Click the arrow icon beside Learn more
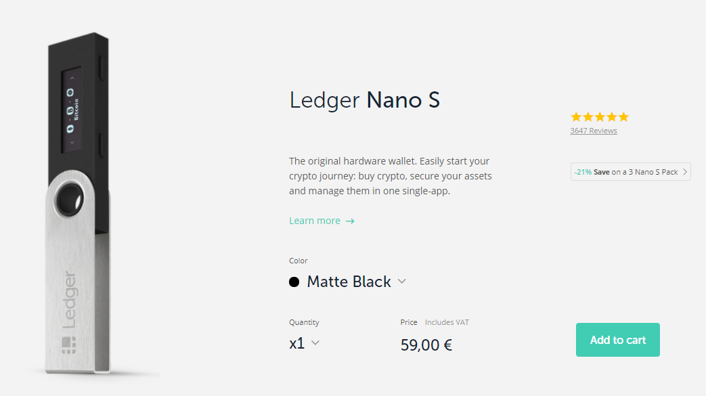Image resolution: width=706 pixels, height=396 pixels. click(x=350, y=221)
